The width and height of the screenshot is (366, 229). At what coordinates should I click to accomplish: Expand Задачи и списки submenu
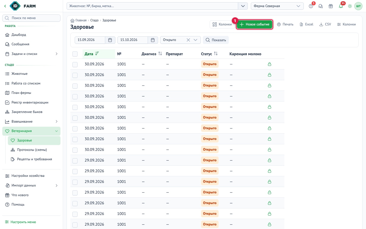[x=56, y=54]
